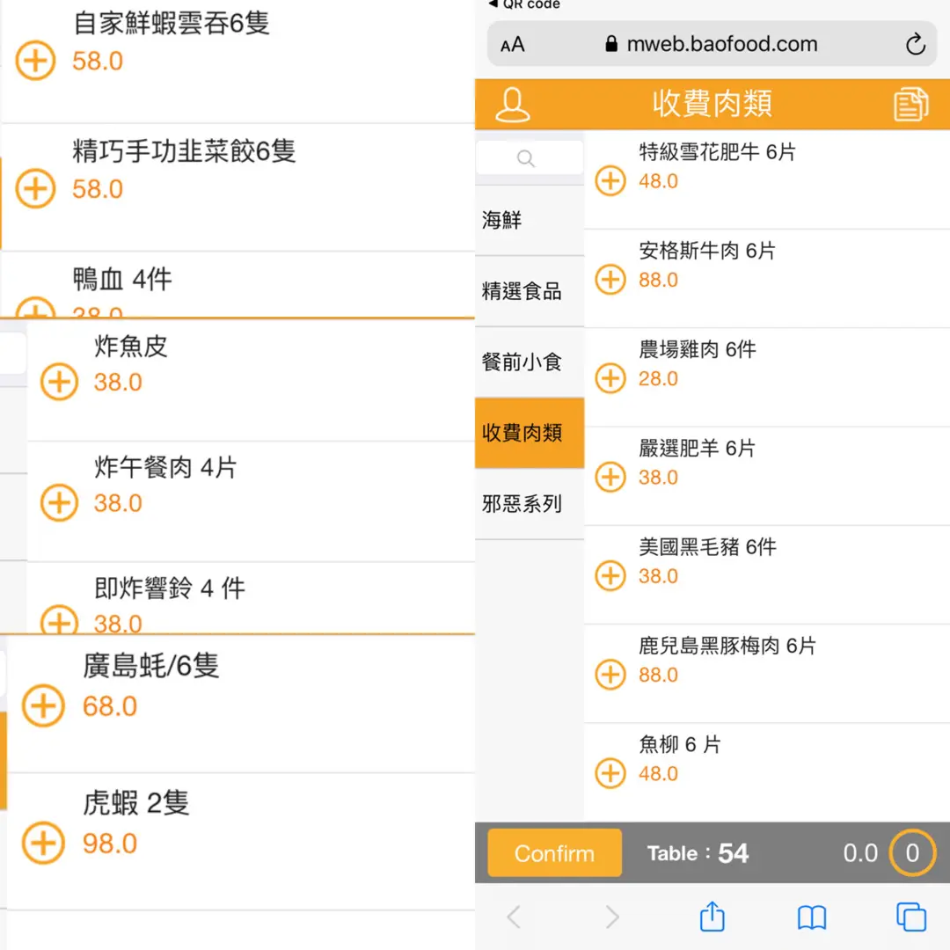
Task: Tap plus icon for 安格斯牛肉 6片
Action: click(610, 280)
